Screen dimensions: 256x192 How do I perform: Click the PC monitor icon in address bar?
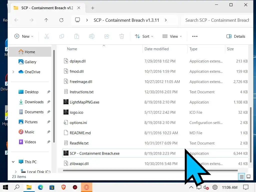pyautogui.click(x=77, y=20)
